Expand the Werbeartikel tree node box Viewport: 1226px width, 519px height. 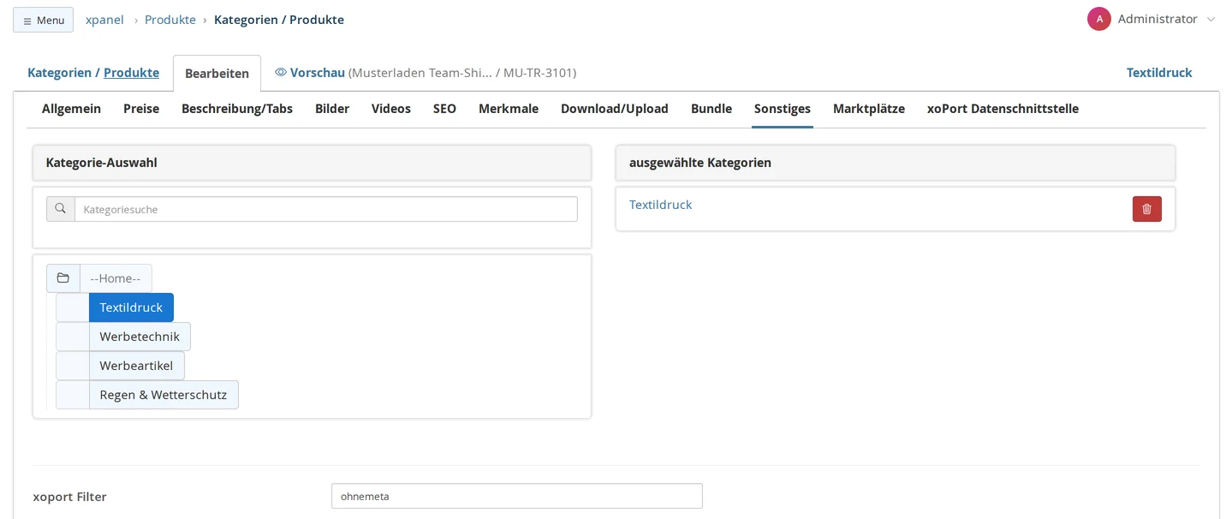click(73, 366)
